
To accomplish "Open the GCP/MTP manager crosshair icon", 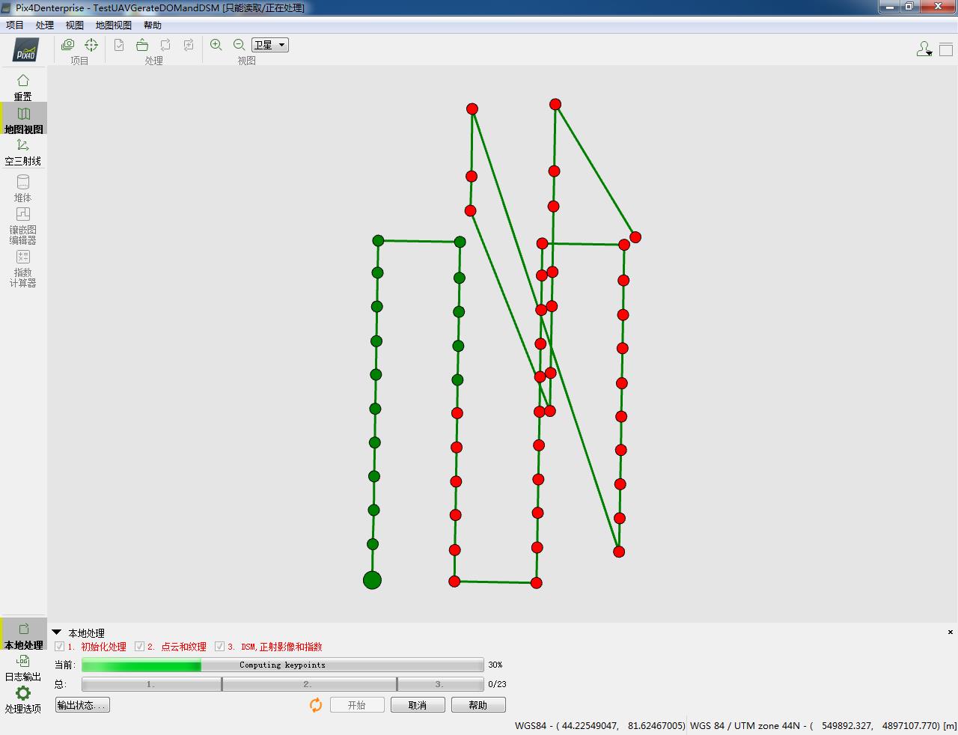I will pyautogui.click(x=91, y=45).
